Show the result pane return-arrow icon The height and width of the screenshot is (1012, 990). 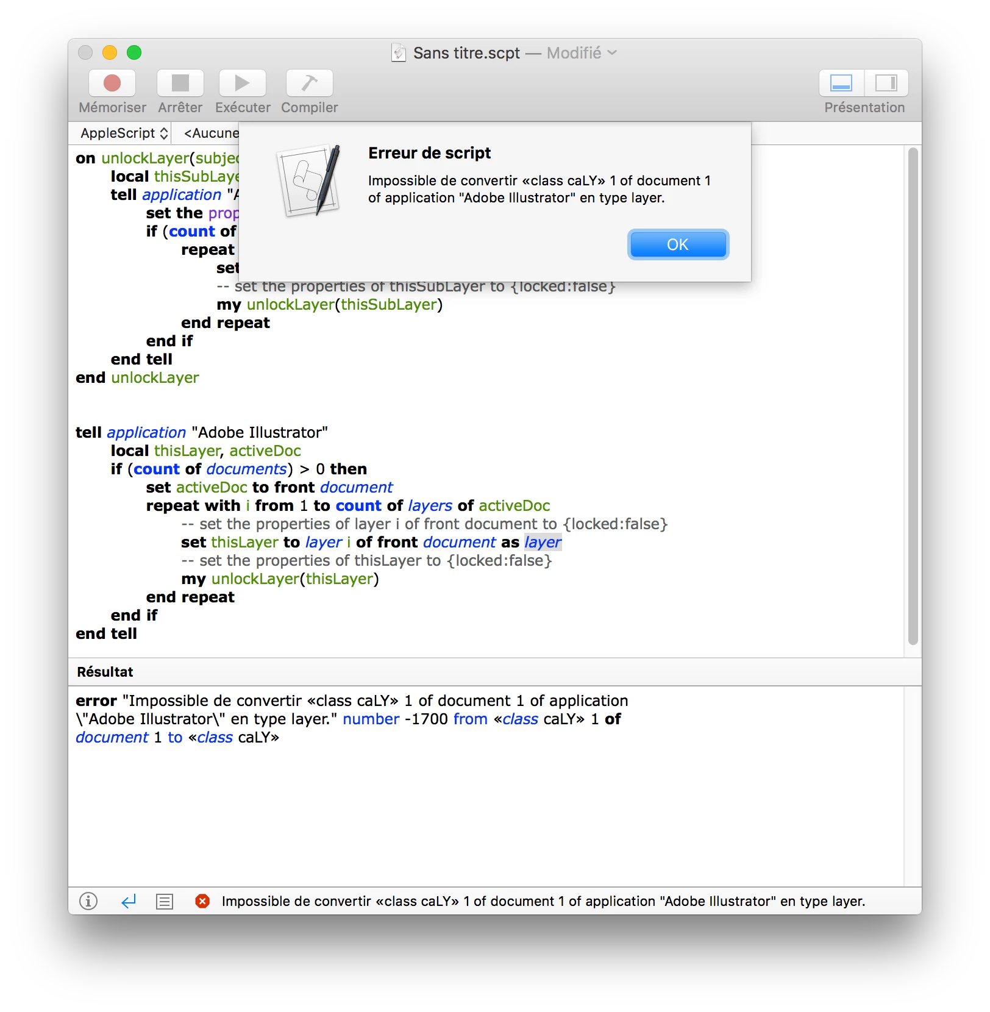point(128,901)
